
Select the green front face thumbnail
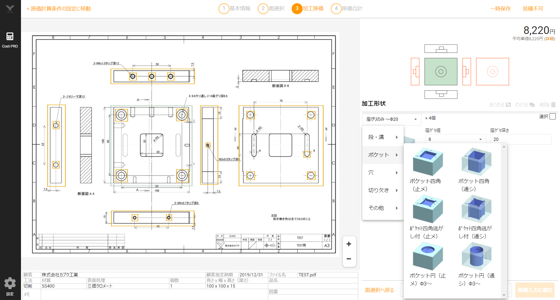tap(441, 71)
